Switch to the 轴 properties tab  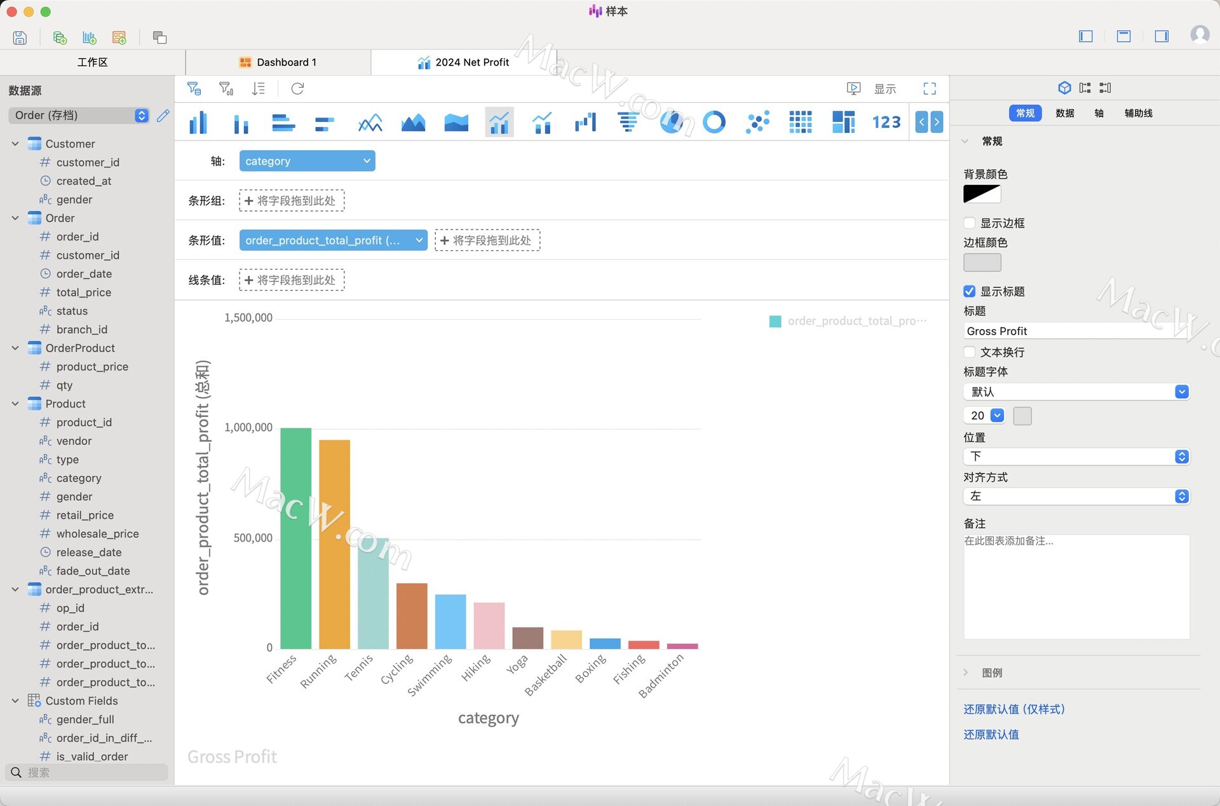point(1099,113)
